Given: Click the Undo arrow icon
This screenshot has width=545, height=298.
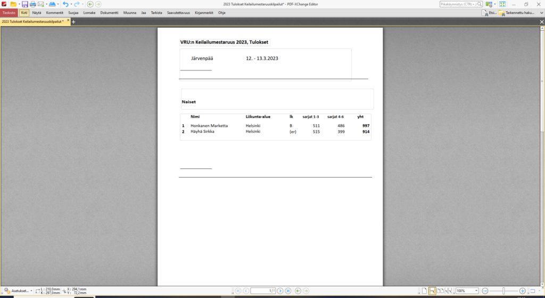Looking at the screenshot, I should point(65,4).
